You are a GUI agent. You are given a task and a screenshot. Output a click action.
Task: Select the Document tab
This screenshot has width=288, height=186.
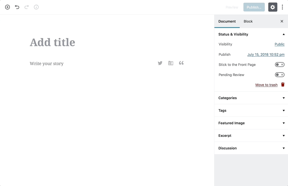coord(227,21)
